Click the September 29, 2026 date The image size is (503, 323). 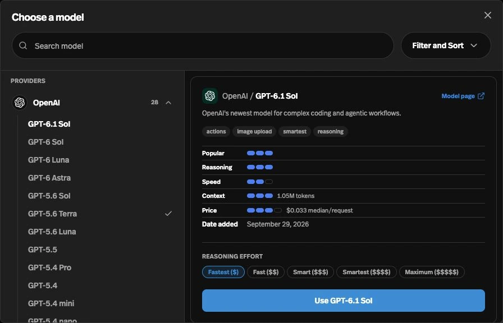[278, 224]
